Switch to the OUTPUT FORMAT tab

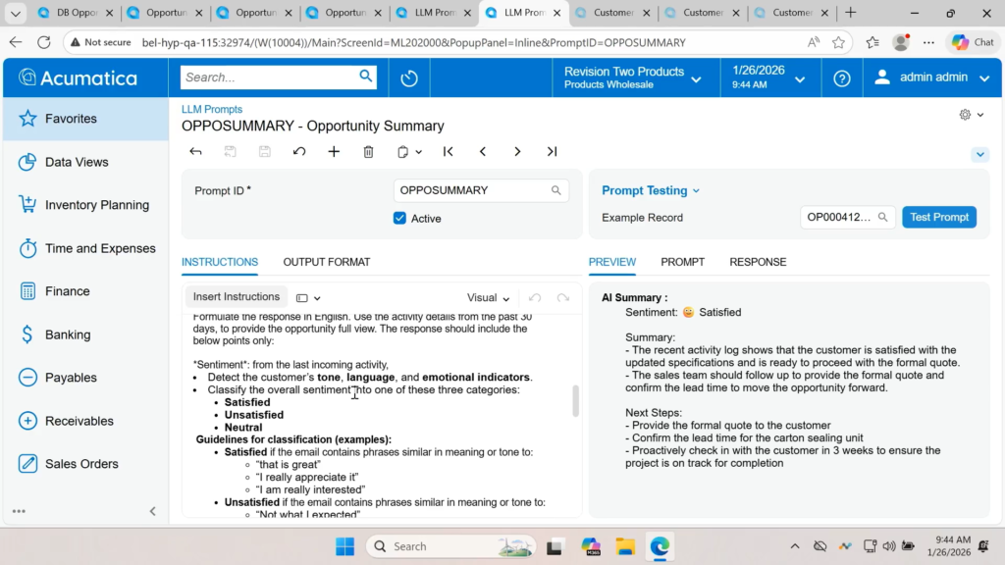[x=327, y=262]
